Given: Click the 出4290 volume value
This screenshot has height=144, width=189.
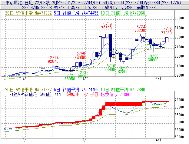Looking at the screenshot, I should [128, 8].
